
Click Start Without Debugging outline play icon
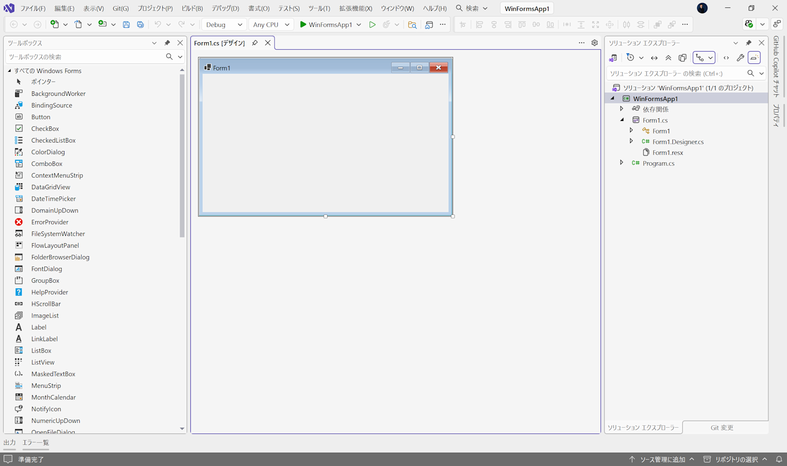[x=372, y=25]
